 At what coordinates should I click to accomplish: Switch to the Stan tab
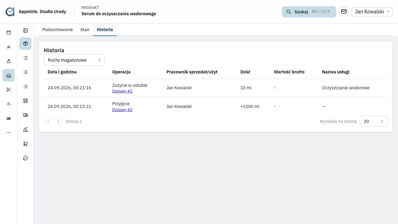tap(85, 30)
